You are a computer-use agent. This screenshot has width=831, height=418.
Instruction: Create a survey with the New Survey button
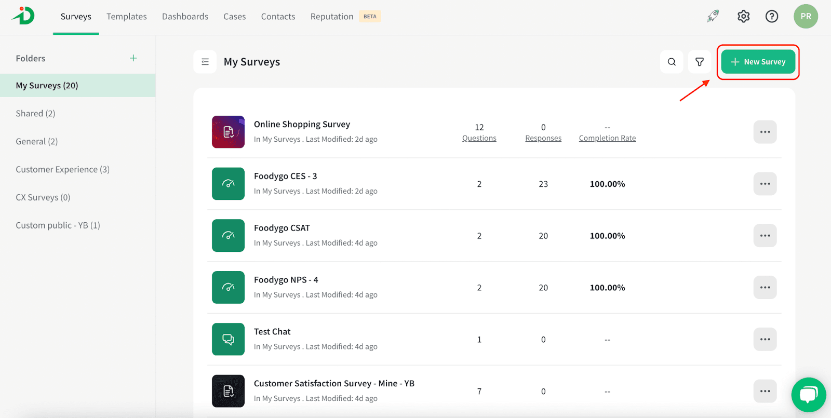click(x=758, y=62)
